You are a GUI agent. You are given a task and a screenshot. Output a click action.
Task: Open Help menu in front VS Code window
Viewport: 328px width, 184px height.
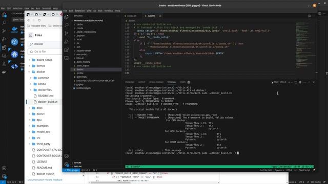118,11
